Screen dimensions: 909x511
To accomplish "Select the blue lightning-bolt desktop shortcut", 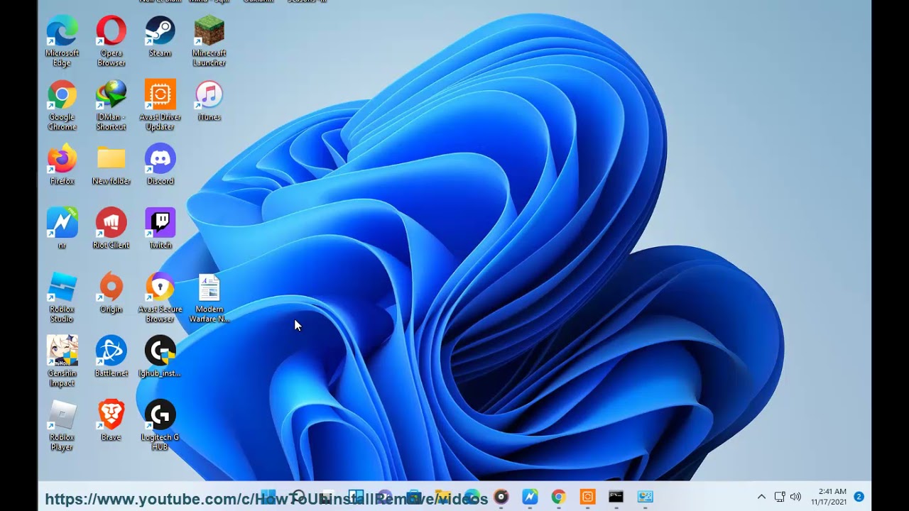I will (62, 229).
